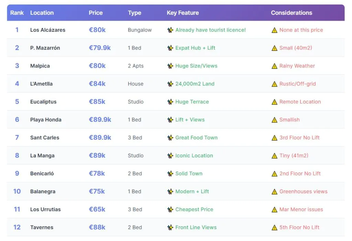The height and width of the screenshot is (241, 352).
Task: Click the warning icon next to '5th Floor No Lift'
Action: click(x=274, y=227)
